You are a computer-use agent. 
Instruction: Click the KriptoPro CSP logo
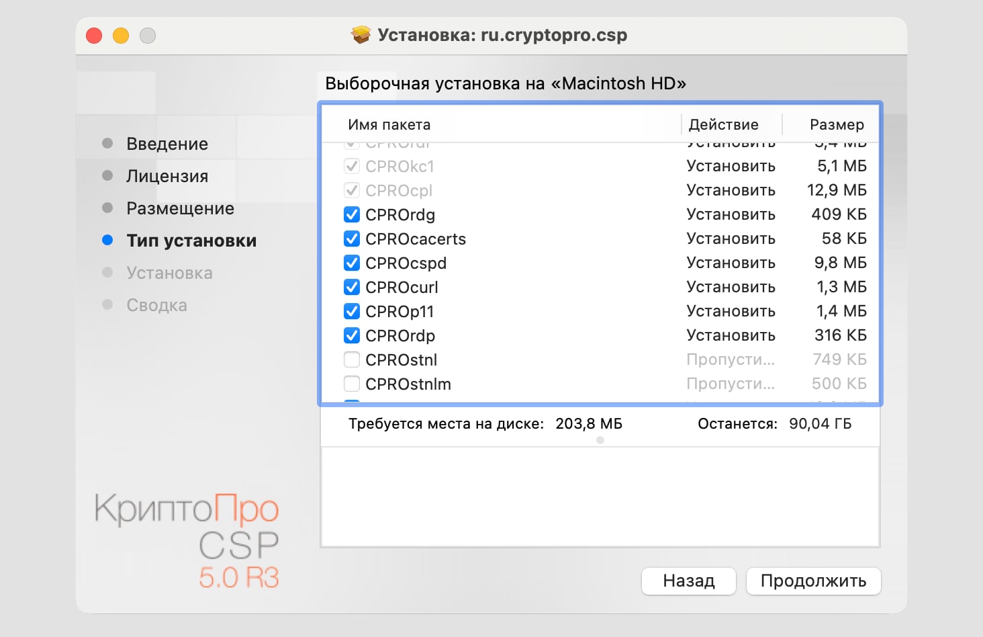coord(187,541)
